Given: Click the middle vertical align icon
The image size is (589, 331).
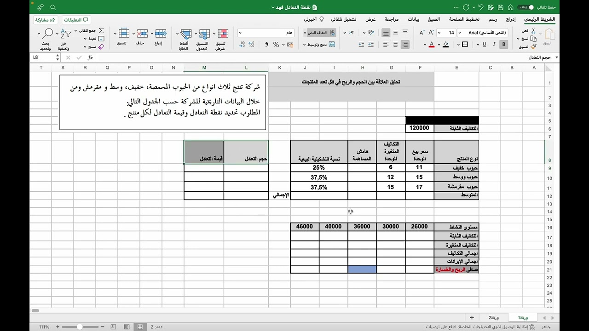Looking at the screenshot, I should [x=395, y=32].
